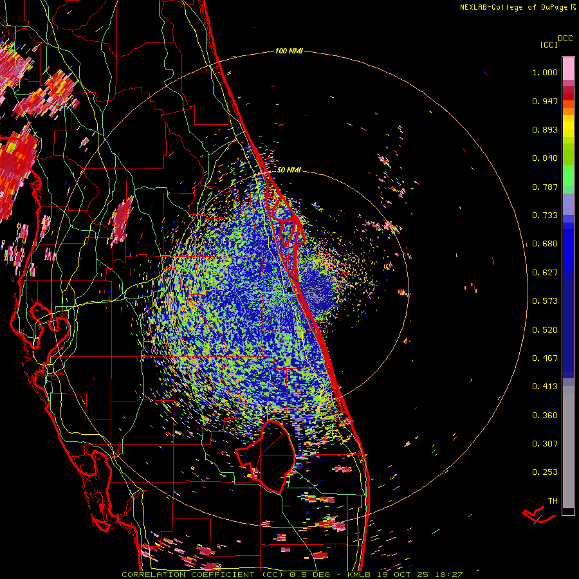Viewport: 579px width, 579px height.
Task: Click the 19 OCT 25 date text
Action: 403,574
